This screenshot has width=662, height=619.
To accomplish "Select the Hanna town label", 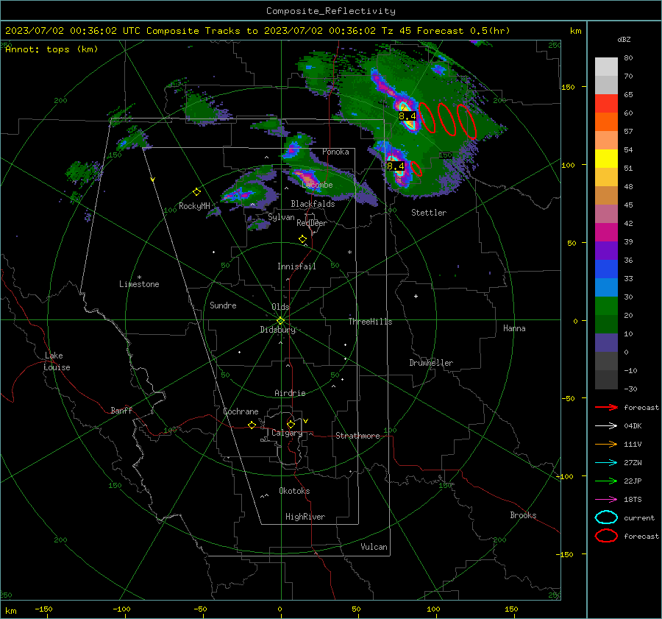I will click(x=514, y=328).
